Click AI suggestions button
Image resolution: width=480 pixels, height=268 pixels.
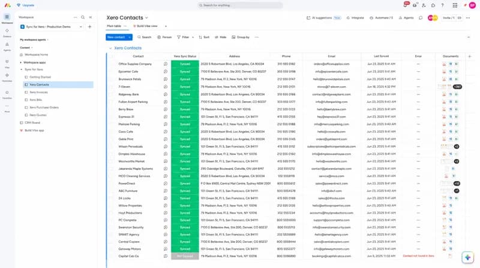point(323,18)
